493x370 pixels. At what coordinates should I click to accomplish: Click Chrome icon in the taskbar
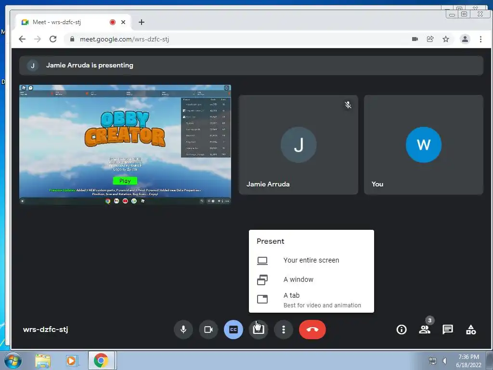101,360
